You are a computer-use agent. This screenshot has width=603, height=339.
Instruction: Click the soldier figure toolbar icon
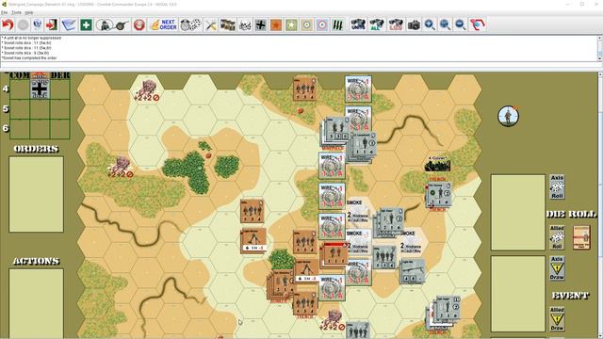(104, 25)
